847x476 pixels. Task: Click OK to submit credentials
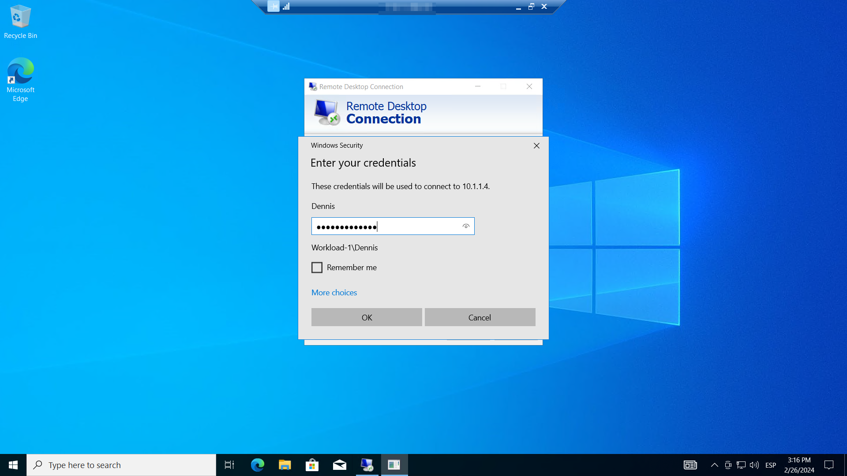[367, 317]
